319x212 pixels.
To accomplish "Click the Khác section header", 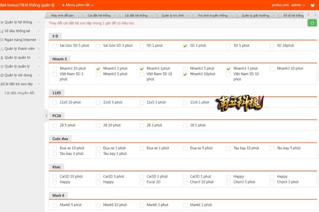I will pyautogui.click(x=56, y=167).
